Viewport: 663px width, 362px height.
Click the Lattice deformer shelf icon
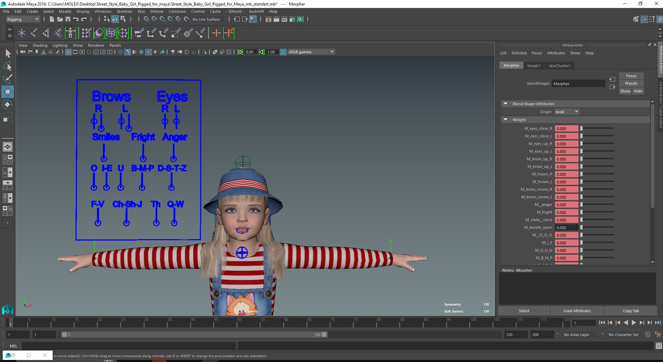pyautogui.click(x=110, y=33)
